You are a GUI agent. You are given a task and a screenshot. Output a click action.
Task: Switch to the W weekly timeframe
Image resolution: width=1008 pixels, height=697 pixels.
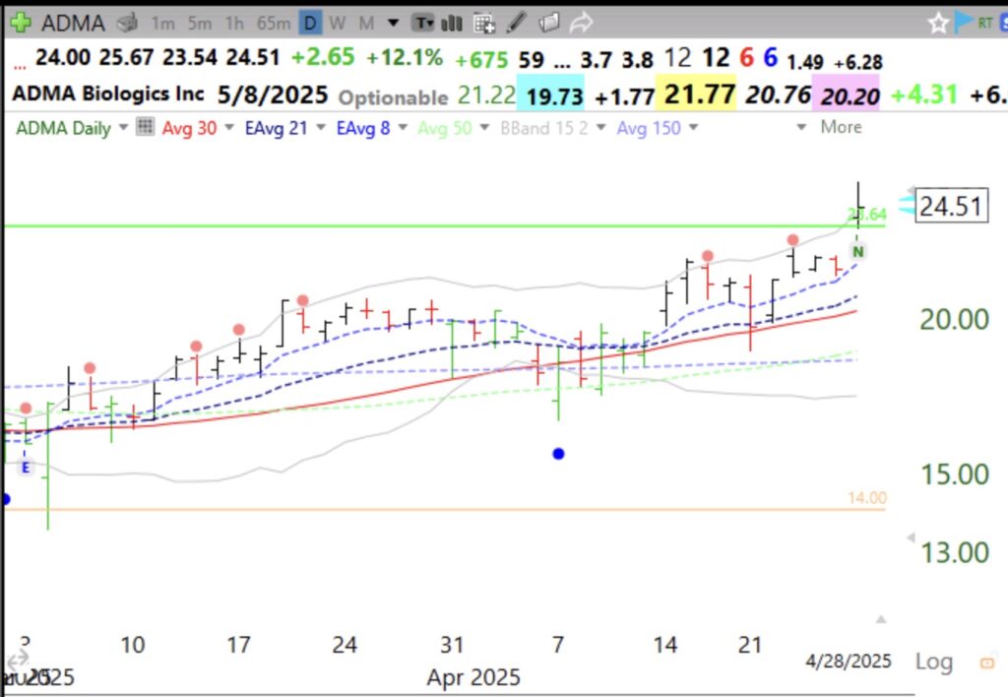coord(338,24)
